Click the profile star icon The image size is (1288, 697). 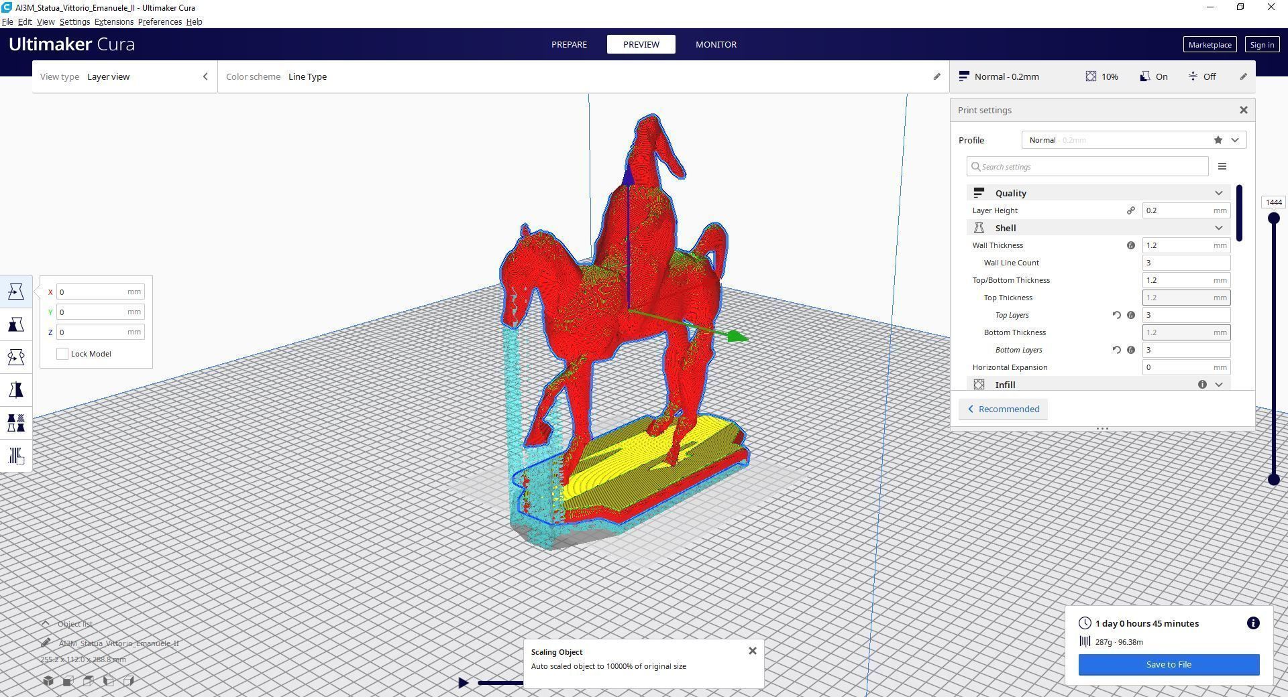(x=1218, y=140)
